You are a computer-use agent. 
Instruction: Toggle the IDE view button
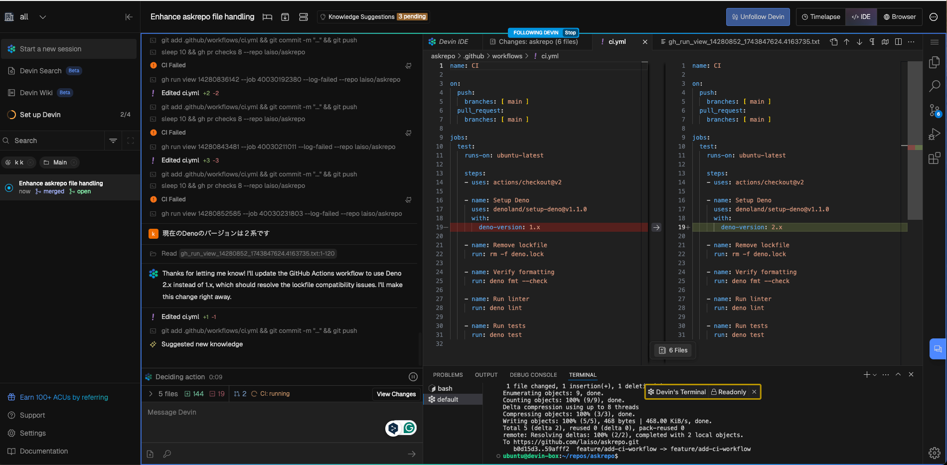click(x=861, y=17)
